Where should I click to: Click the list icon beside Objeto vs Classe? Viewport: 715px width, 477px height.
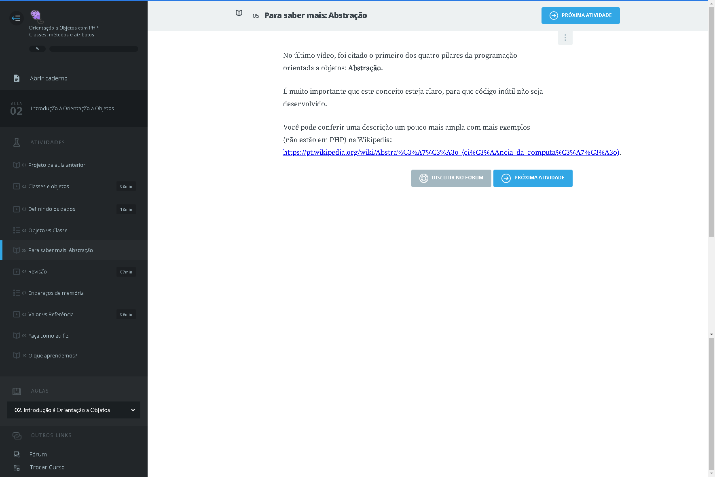click(x=17, y=230)
